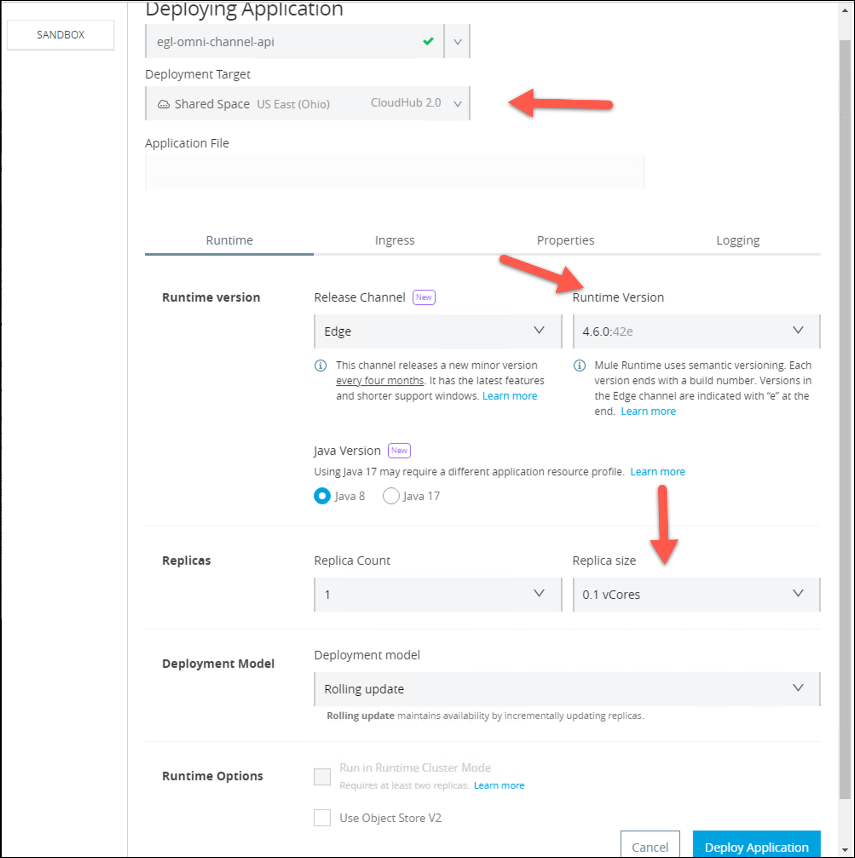The width and height of the screenshot is (855, 858).
Task: Open the Deployment Target dropdown
Action: tap(458, 104)
